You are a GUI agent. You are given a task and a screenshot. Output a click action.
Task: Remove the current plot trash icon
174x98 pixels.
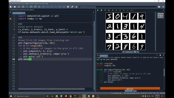(109, 10)
